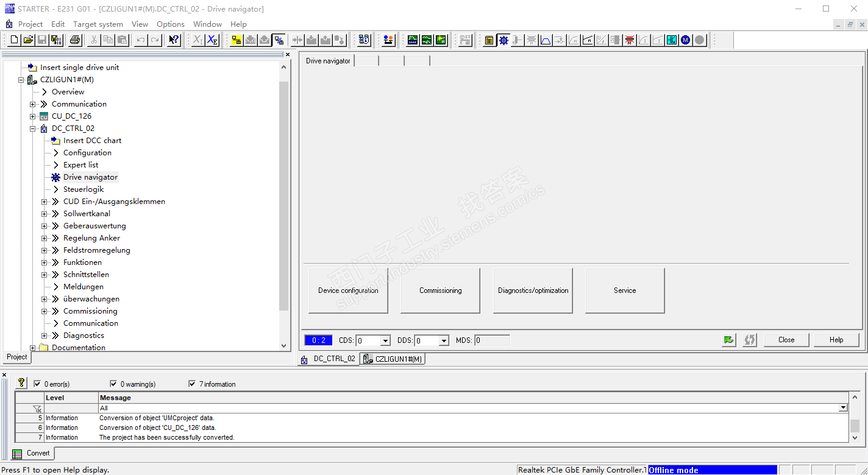Click the Save and compile toolbar icon
Viewport: 868px width, 475px height.
pos(56,40)
